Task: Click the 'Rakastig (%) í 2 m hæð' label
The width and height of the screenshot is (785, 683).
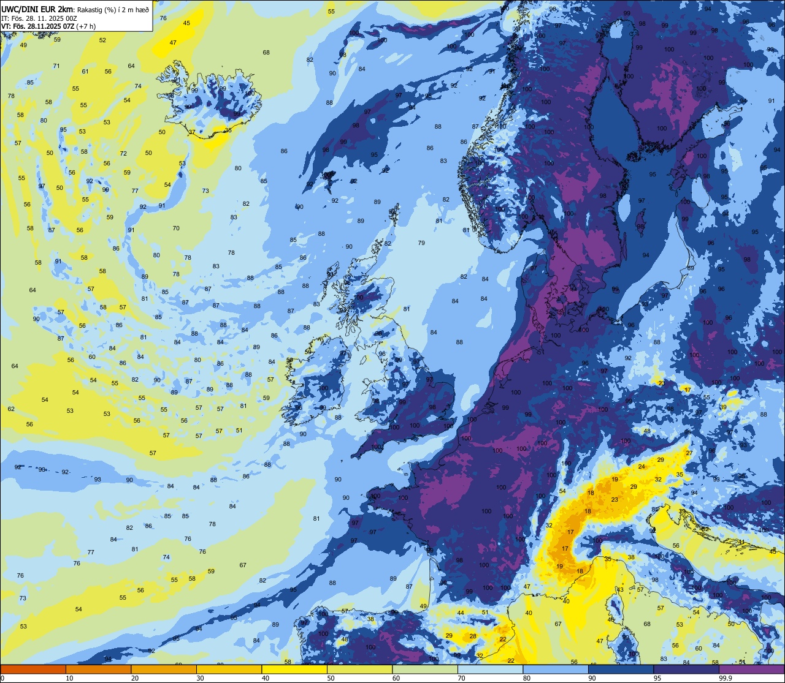Action: click(x=112, y=9)
